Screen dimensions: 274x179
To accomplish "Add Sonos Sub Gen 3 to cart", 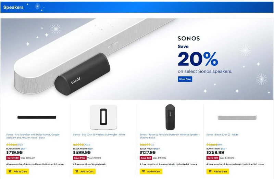I will [84, 171].
